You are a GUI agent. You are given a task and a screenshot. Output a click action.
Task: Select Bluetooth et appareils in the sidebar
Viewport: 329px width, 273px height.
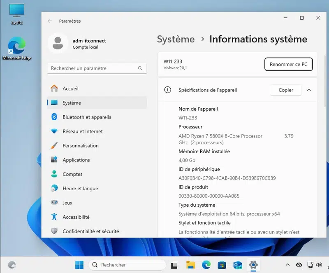pos(86,117)
